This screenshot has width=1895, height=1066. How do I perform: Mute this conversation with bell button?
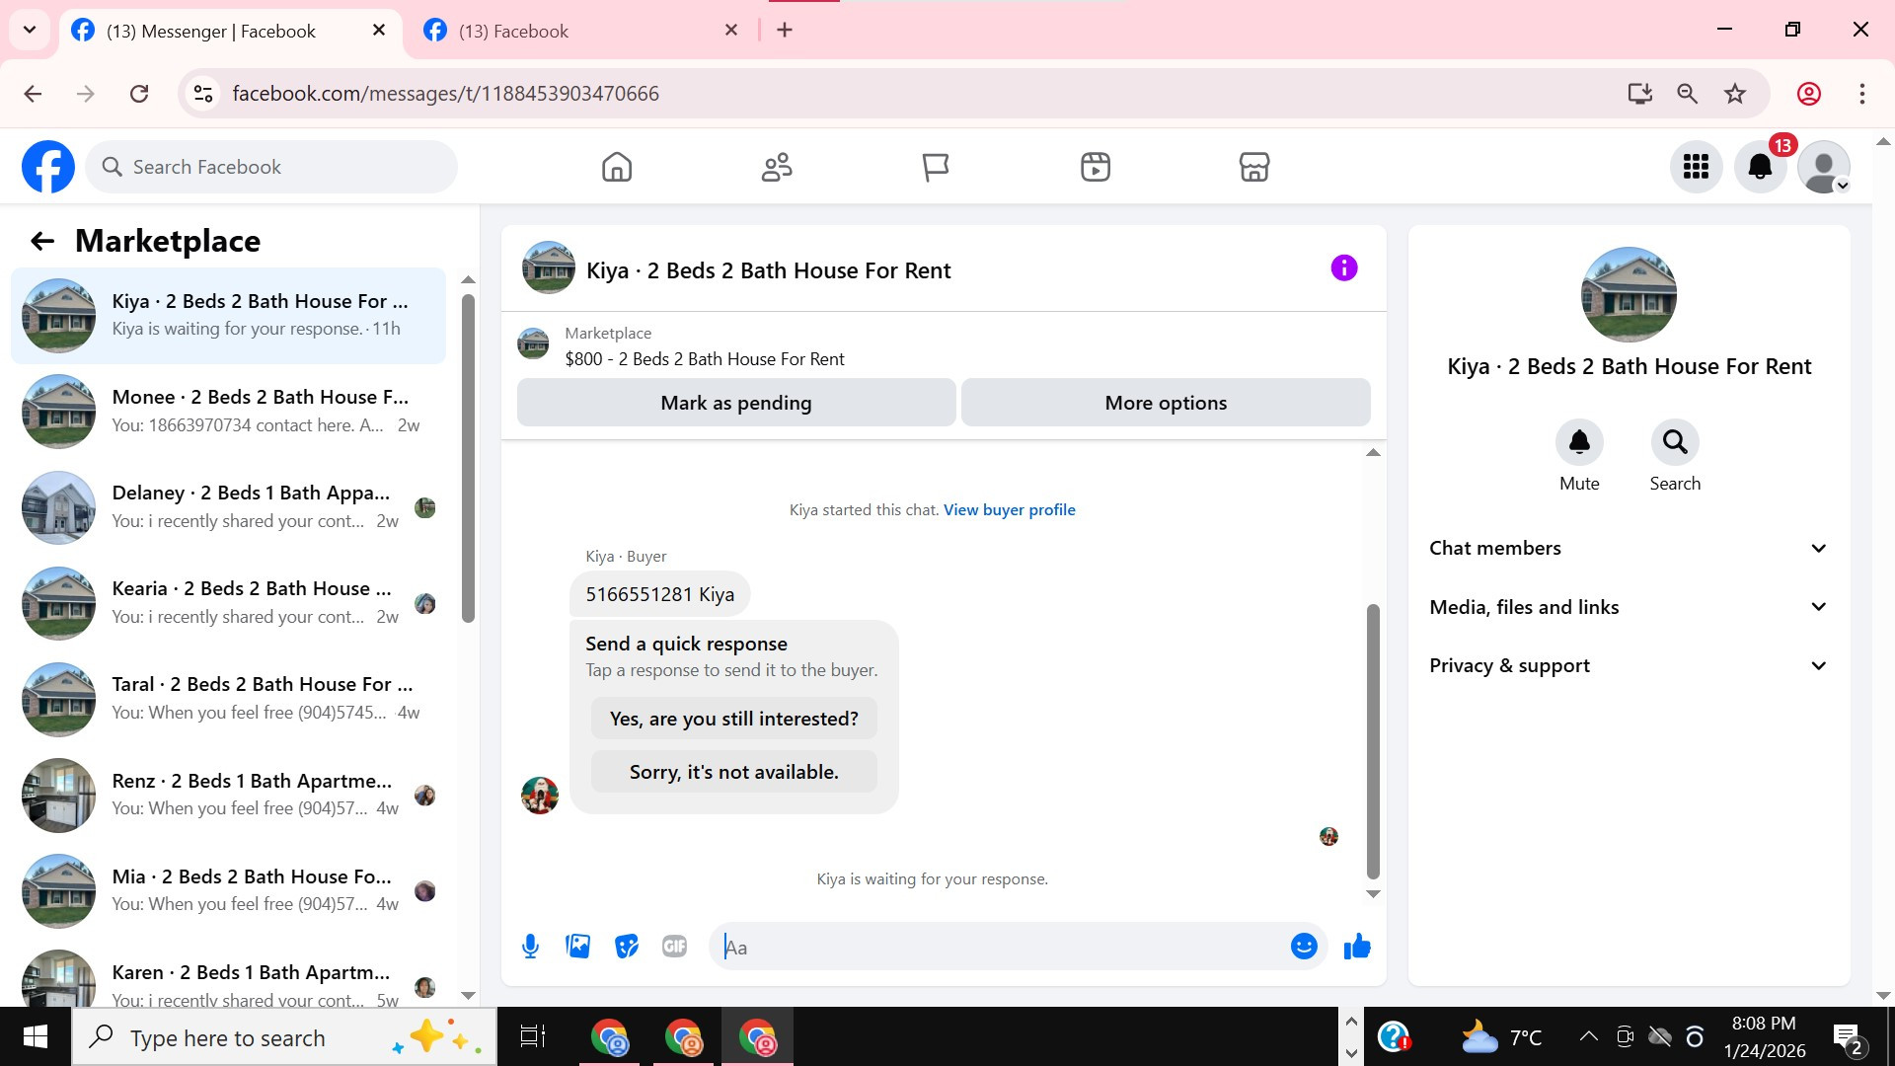[x=1579, y=442]
